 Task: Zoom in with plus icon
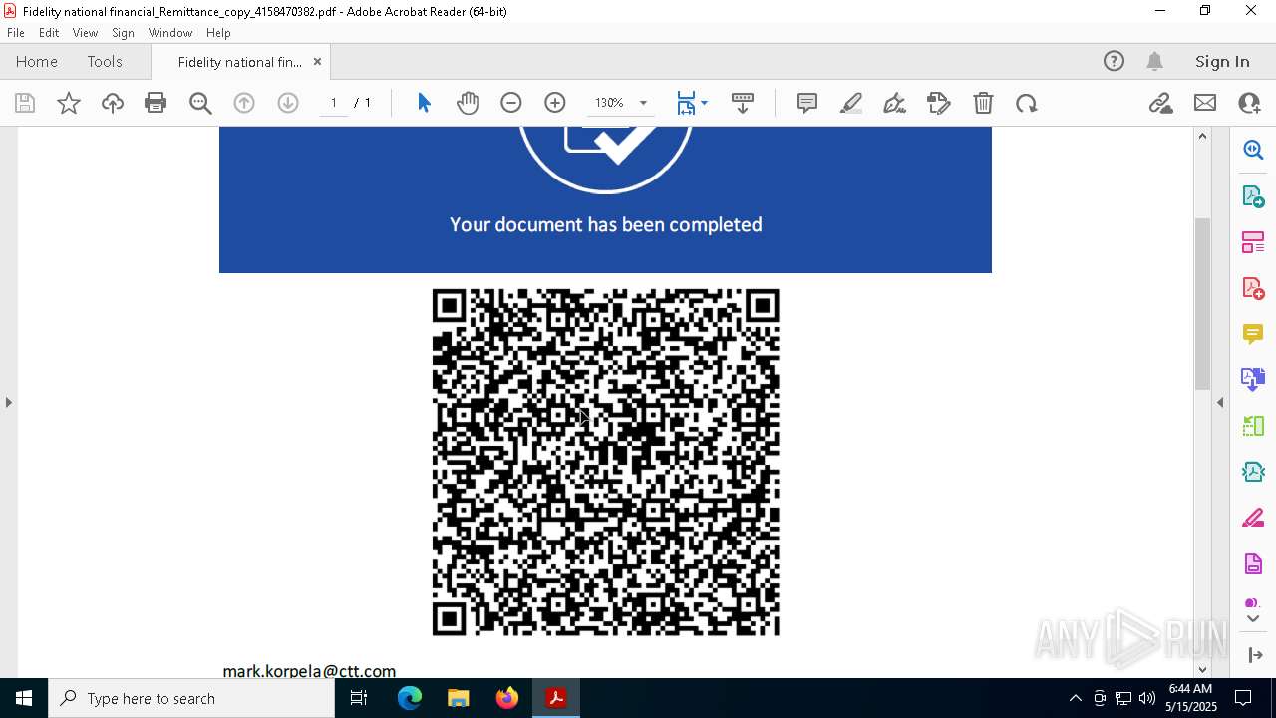pos(555,103)
